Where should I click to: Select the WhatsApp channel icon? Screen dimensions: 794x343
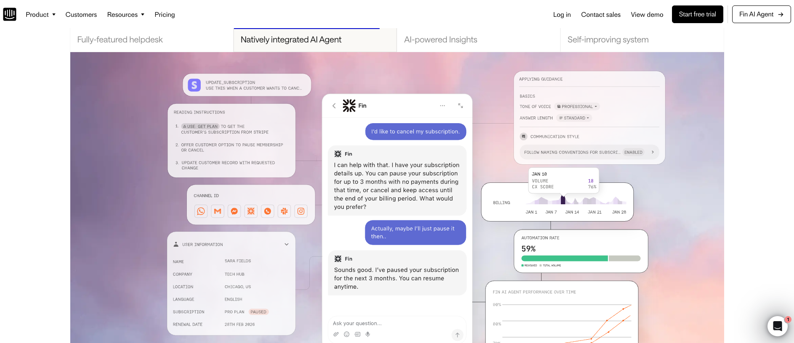coord(201,211)
